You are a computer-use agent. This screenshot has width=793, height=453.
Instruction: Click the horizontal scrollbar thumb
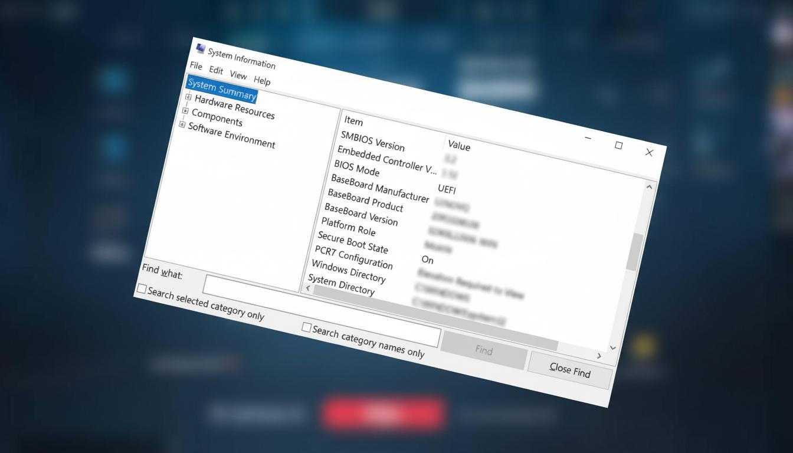coord(434,317)
